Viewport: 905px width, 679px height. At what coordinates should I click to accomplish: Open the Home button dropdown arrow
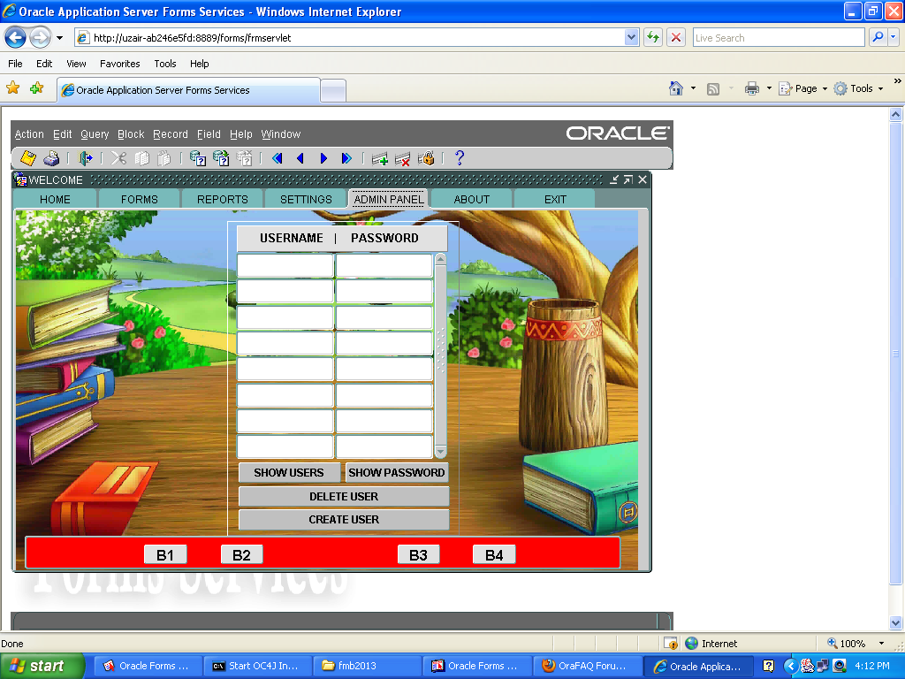[x=693, y=88]
